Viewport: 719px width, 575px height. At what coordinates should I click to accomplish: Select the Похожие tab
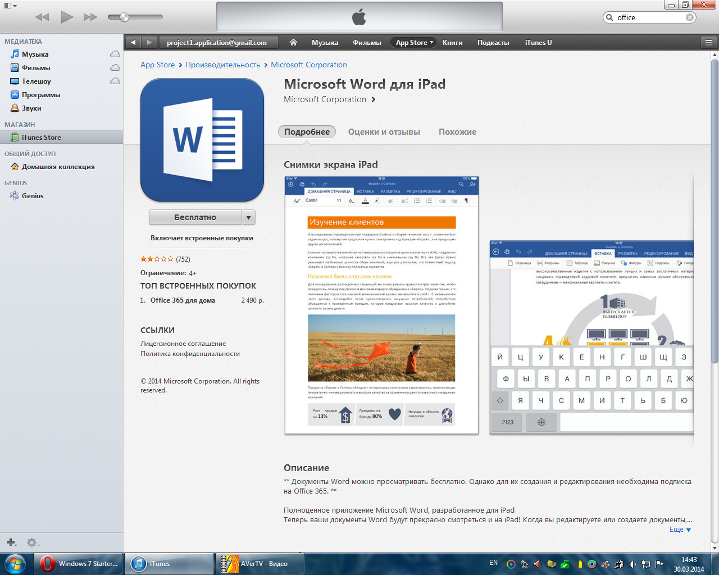(457, 132)
